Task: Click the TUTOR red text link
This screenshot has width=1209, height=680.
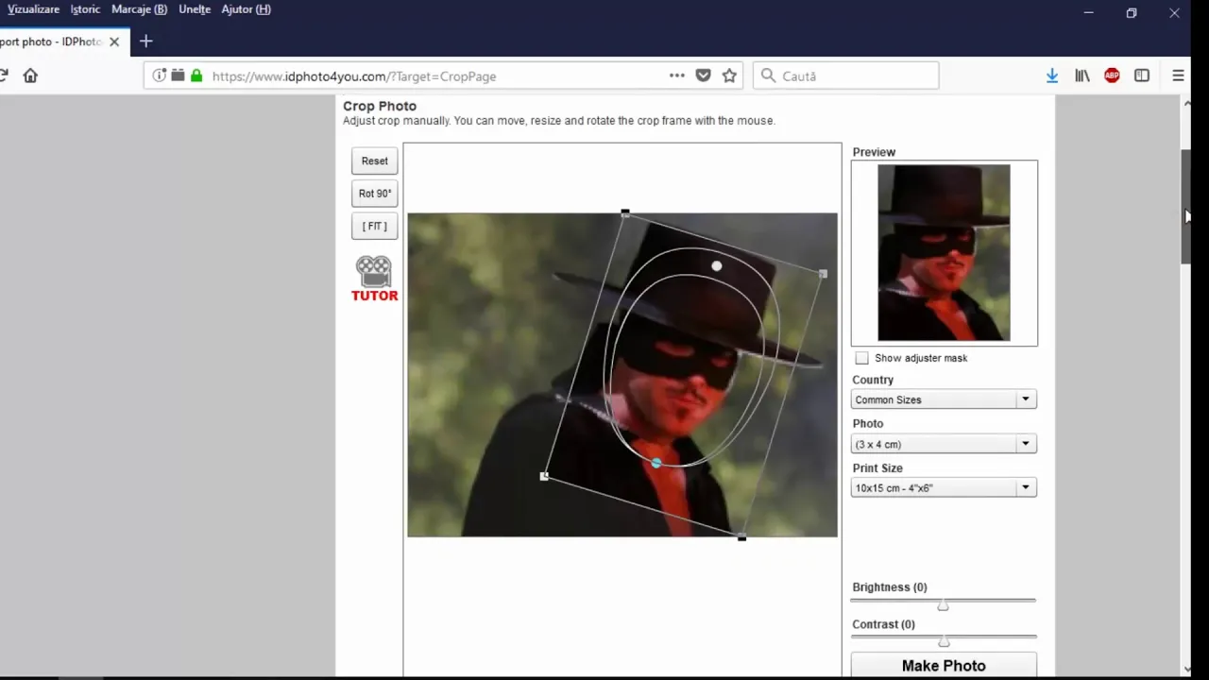Action: pos(375,296)
